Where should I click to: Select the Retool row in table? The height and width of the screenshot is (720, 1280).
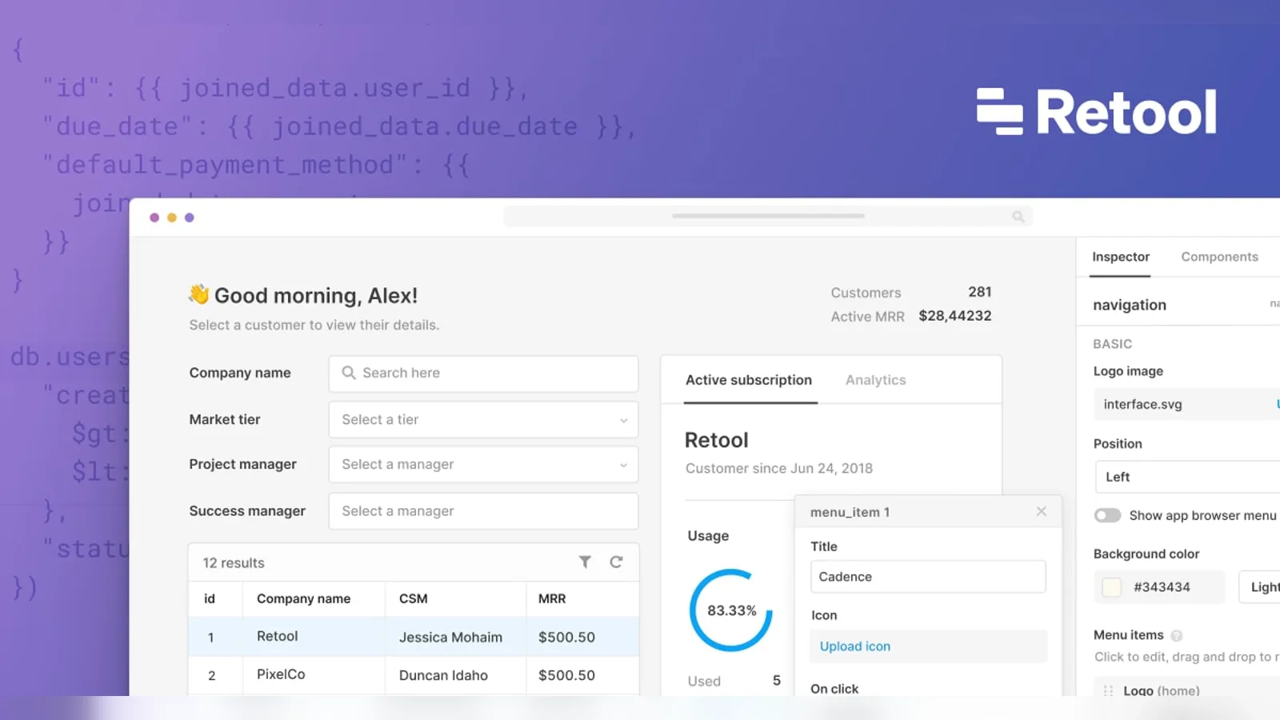point(414,637)
